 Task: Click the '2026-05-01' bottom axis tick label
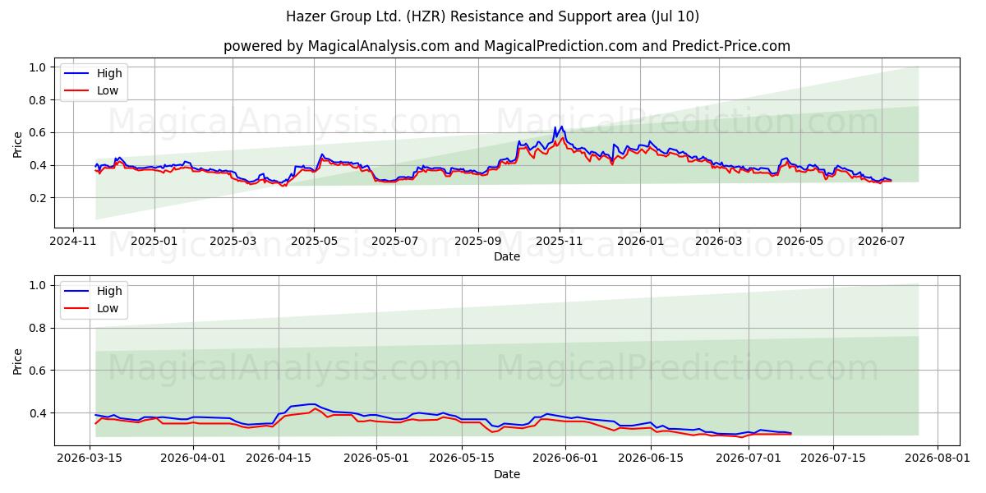tap(376, 458)
